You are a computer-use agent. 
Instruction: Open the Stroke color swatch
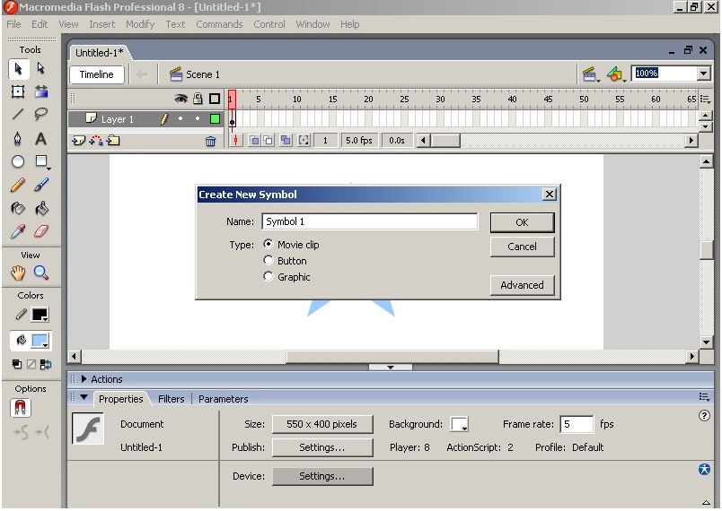[x=40, y=315]
